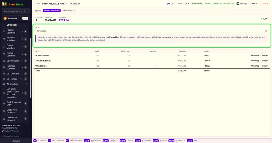272x143 pixels.
Task: Open Day Book Entry cash and bank
Action: (12, 93)
